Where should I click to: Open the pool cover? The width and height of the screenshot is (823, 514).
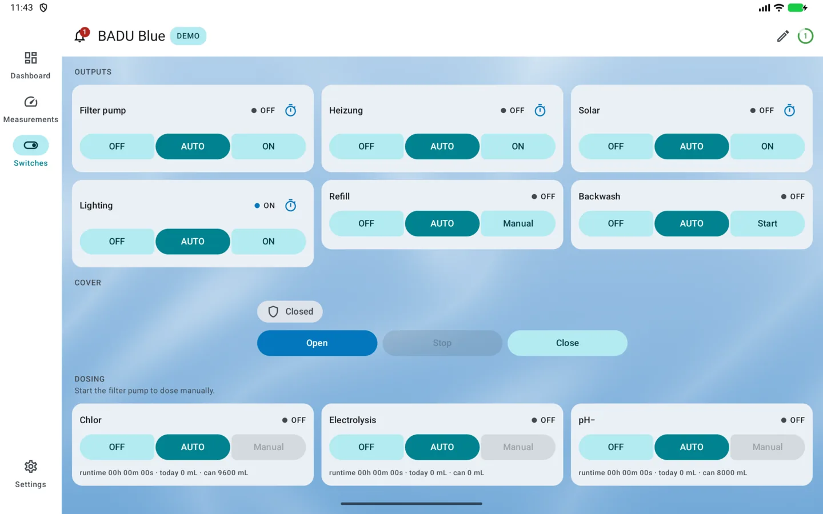point(317,343)
